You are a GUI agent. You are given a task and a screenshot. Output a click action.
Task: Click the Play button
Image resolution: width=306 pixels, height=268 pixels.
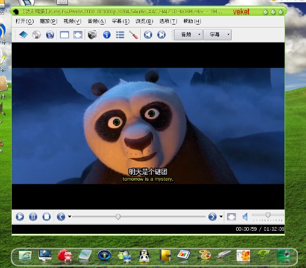click(x=20, y=216)
